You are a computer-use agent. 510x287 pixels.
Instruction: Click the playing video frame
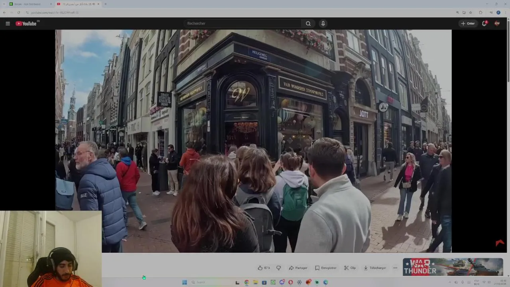click(x=253, y=141)
